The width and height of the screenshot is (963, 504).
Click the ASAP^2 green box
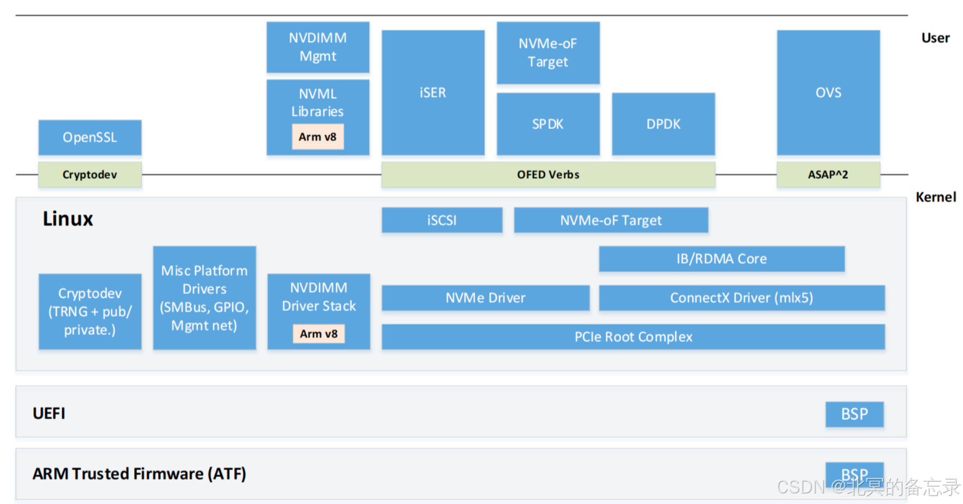tap(829, 175)
